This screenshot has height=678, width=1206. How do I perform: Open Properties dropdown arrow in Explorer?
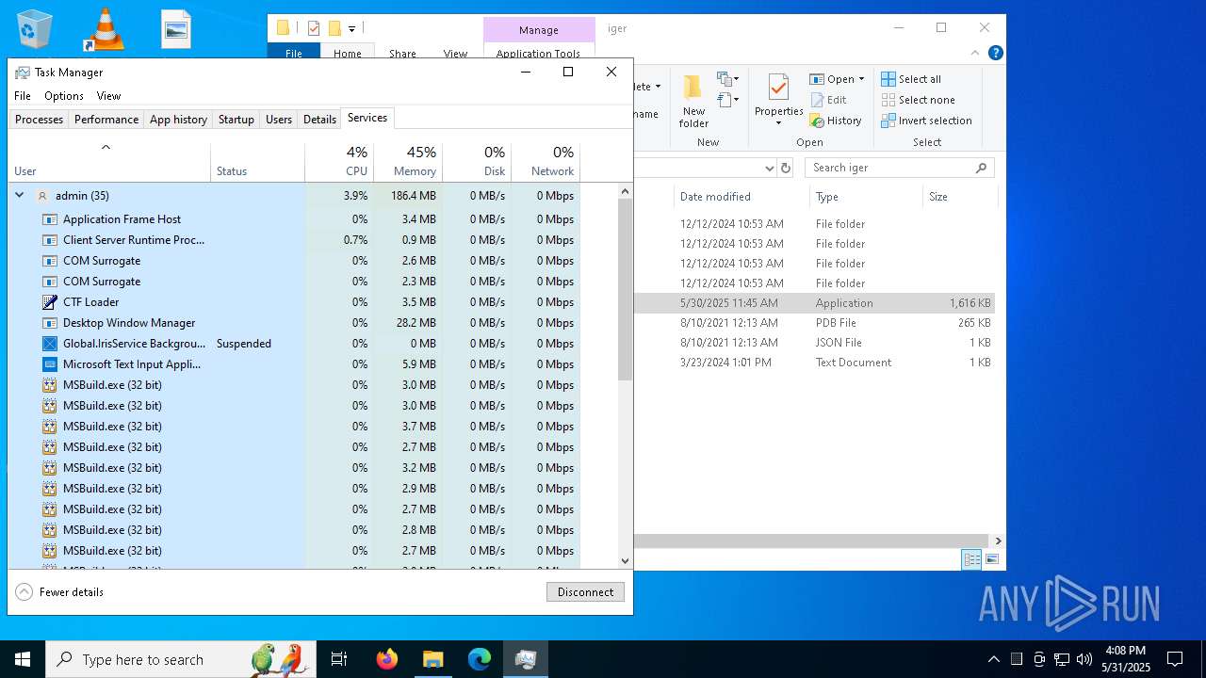point(778,123)
